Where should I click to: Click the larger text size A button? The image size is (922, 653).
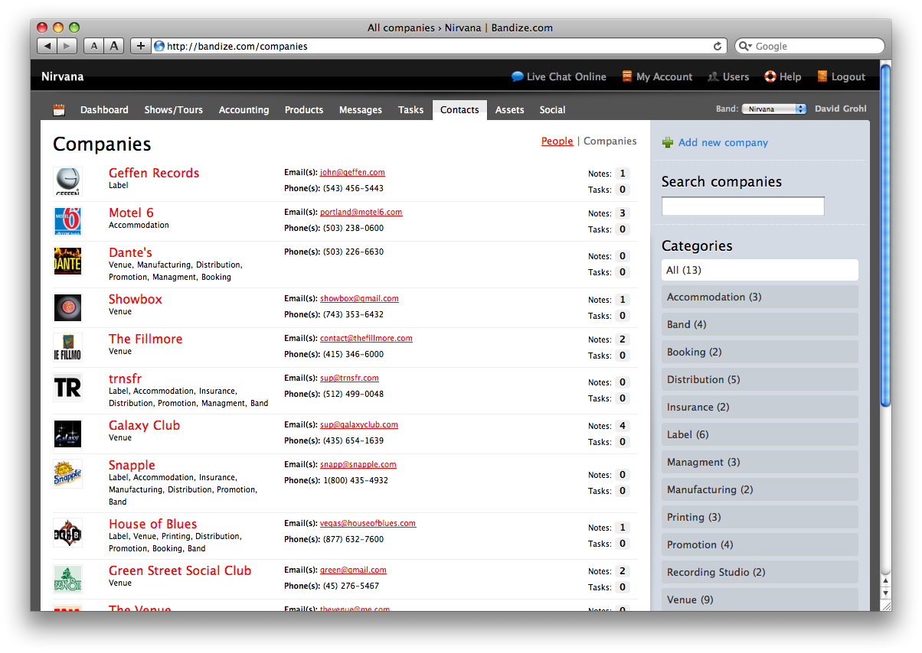114,46
